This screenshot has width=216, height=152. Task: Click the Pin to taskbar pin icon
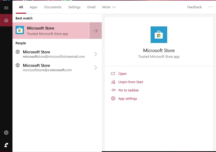(113, 90)
